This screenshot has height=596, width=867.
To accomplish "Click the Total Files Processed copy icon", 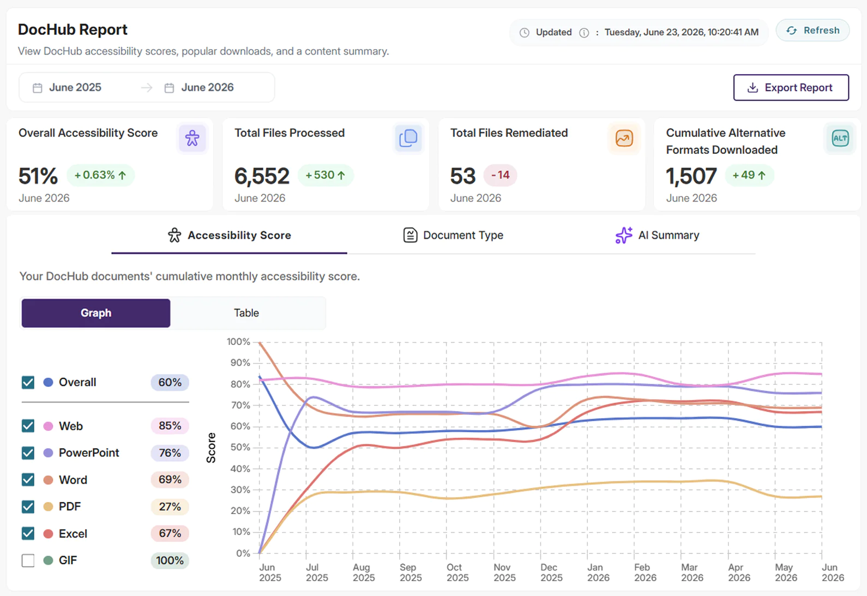I will click(408, 138).
